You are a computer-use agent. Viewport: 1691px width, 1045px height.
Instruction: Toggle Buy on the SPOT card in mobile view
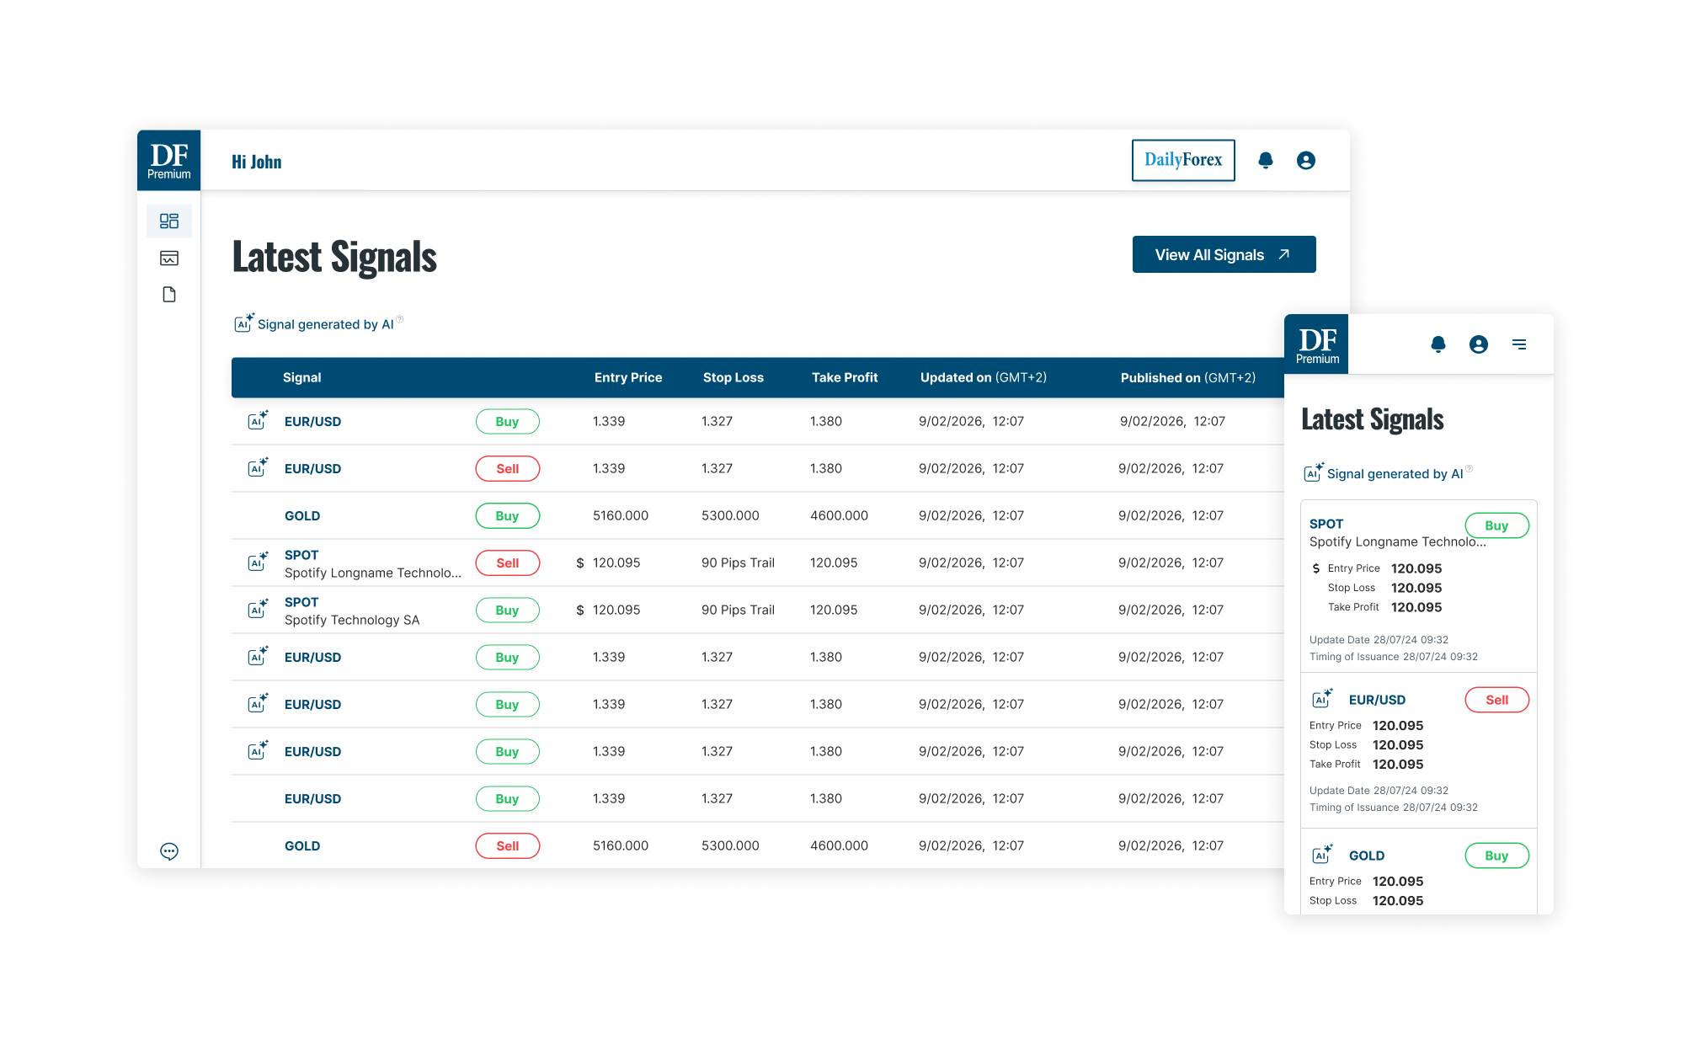tap(1496, 525)
